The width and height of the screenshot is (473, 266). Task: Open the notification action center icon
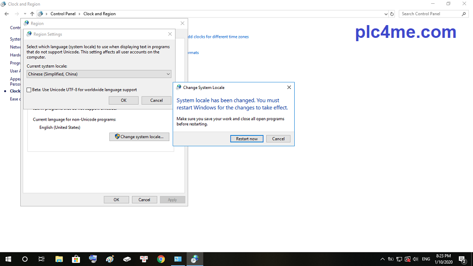[x=462, y=259]
